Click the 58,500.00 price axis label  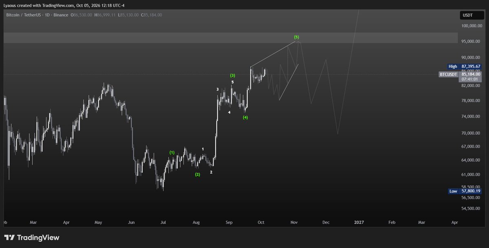click(471, 187)
